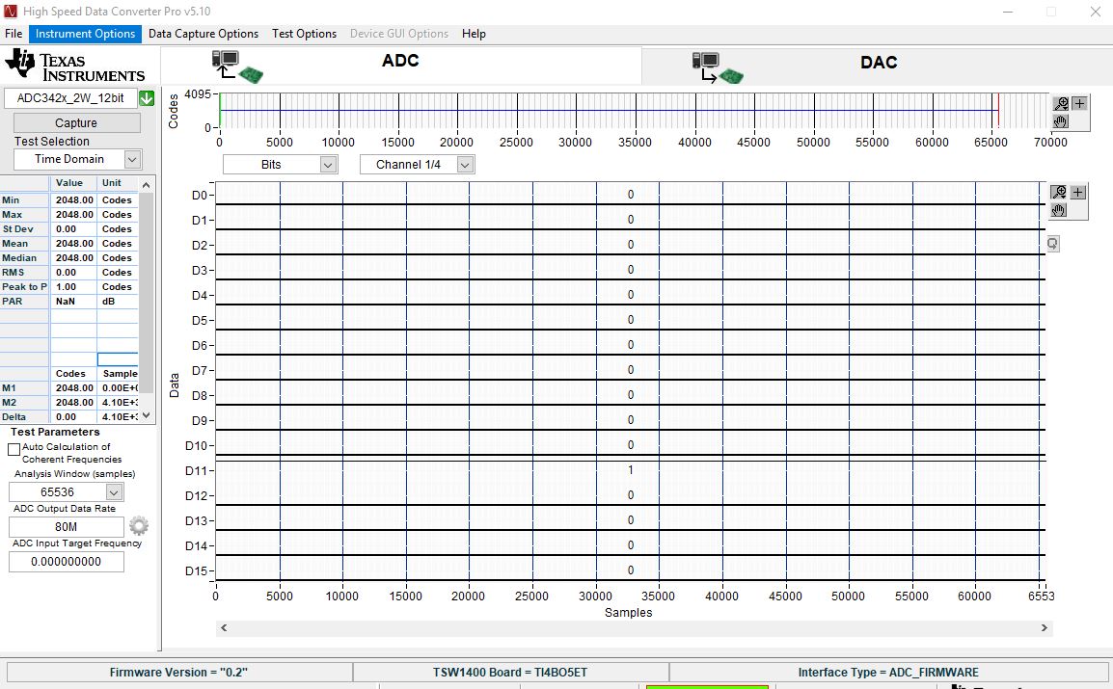Image resolution: width=1113 pixels, height=689 pixels.
Task: Minimize the High Speed Data Converter Pro window
Action: (x=1009, y=12)
